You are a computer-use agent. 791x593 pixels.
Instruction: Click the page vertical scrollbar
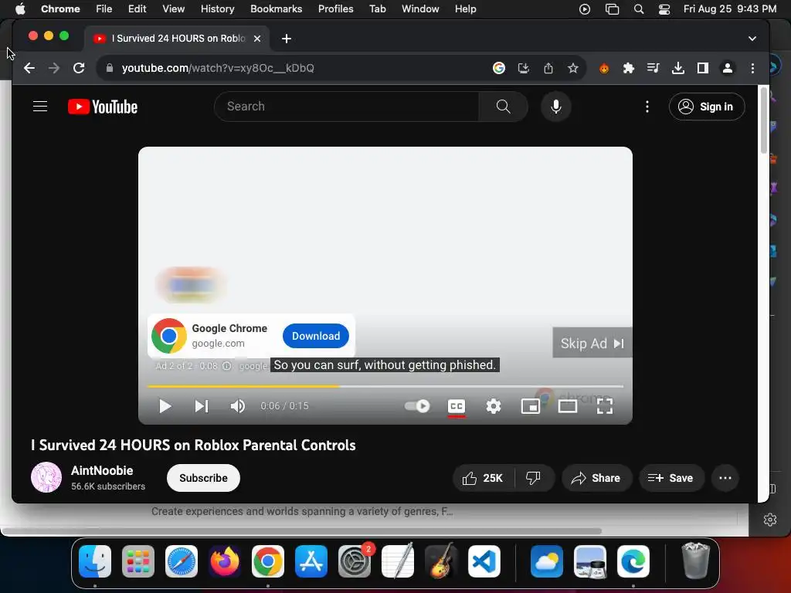763,121
